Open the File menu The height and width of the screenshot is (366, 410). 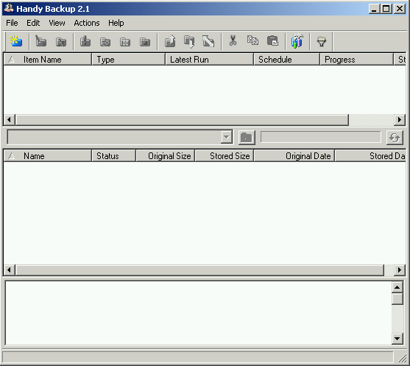click(12, 23)
